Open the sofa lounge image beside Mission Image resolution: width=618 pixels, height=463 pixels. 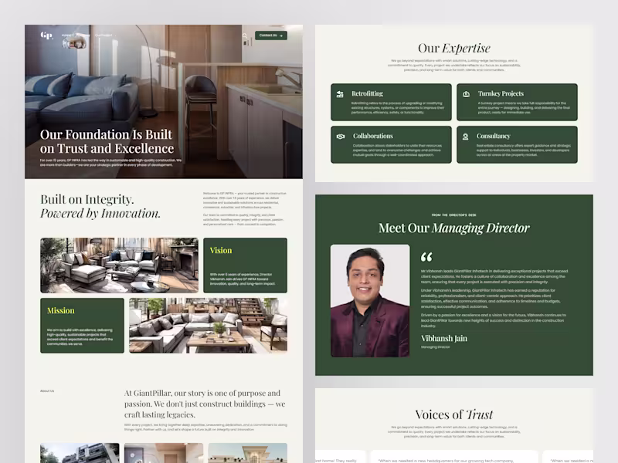(208, 326)
